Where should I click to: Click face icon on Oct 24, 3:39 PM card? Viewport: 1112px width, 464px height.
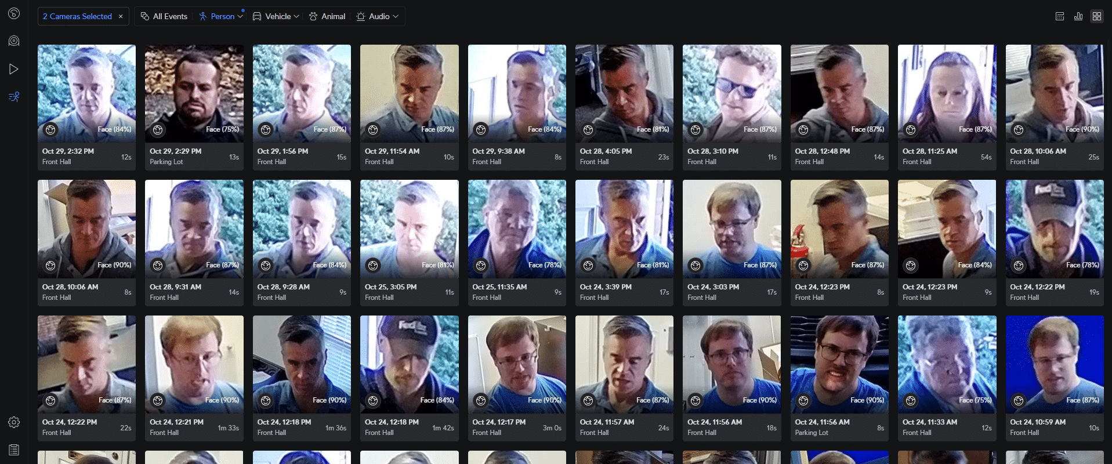pyautogui.click(x=588, y=266)
